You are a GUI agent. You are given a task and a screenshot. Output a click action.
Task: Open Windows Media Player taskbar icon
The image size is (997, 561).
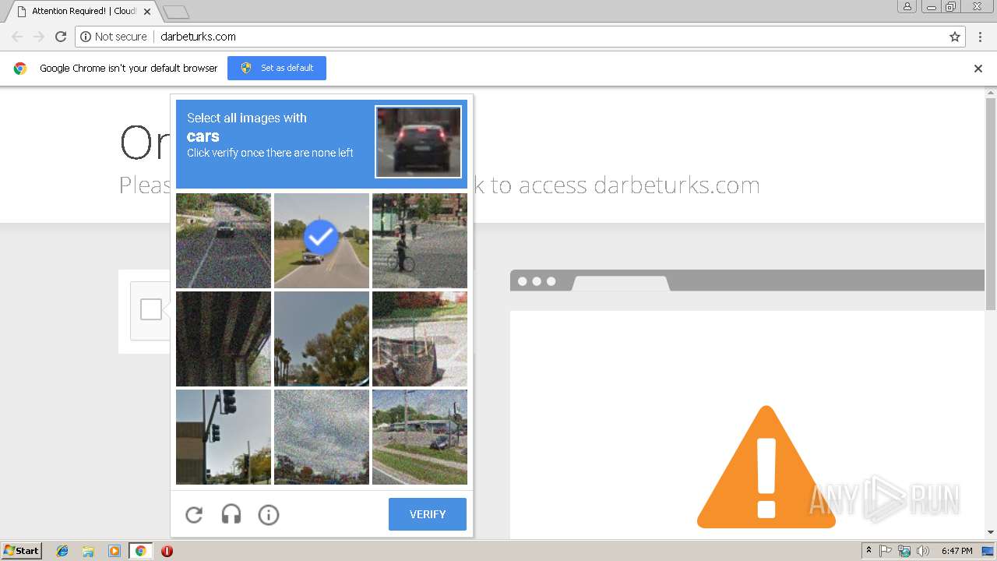[114, 551]
